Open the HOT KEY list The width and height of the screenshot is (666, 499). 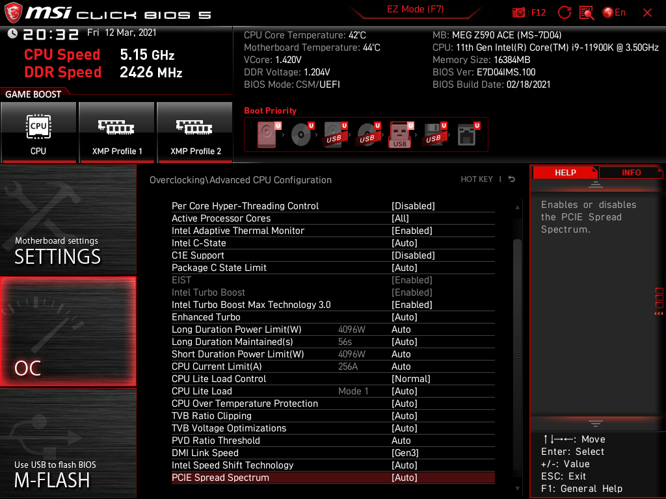(x=477, y=179)
